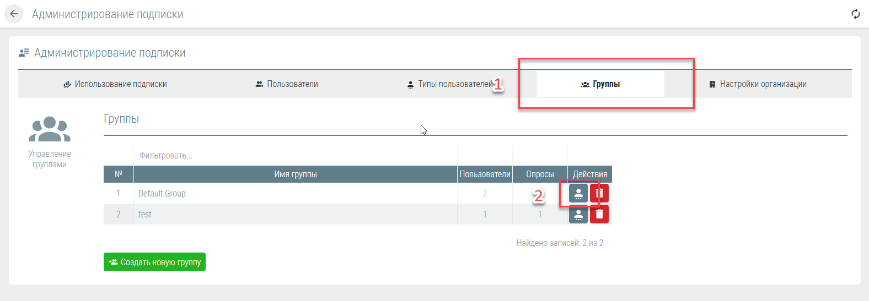Open the Настройки организации tab
This screenshot has width=869, height=301.
[758, 84]
